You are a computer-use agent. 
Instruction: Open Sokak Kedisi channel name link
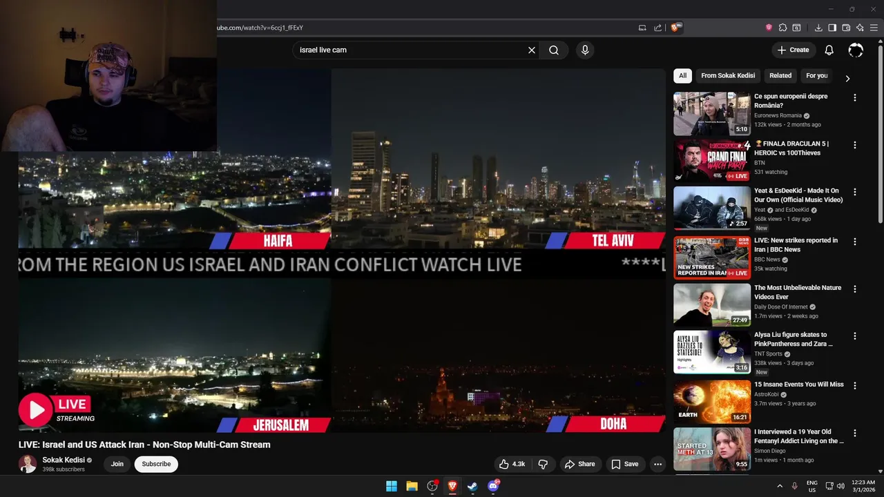(x=64, y=460)
